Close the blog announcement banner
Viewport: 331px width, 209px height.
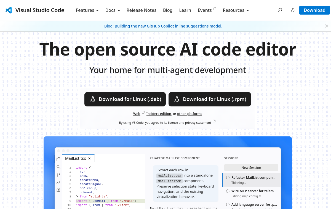pyautogui.click(x=327, y=26)
